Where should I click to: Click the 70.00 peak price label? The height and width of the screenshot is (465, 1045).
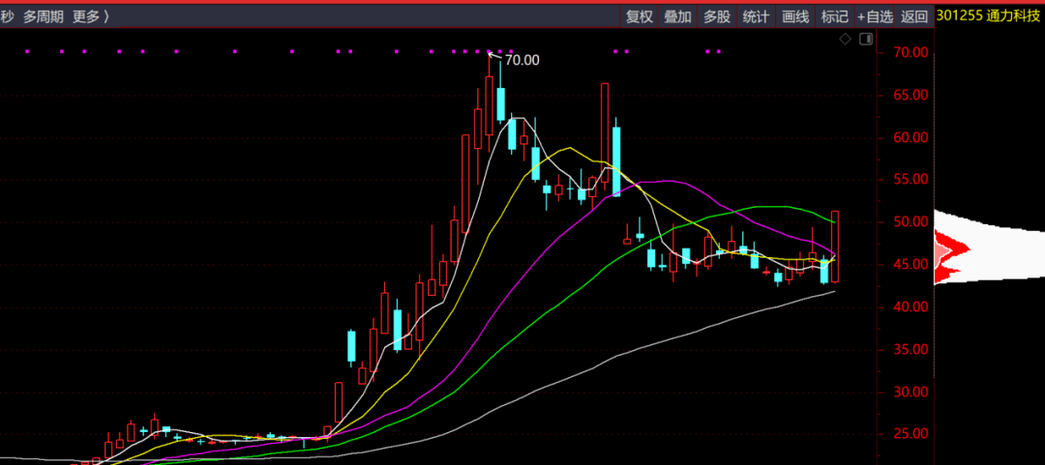coord(522,60)
